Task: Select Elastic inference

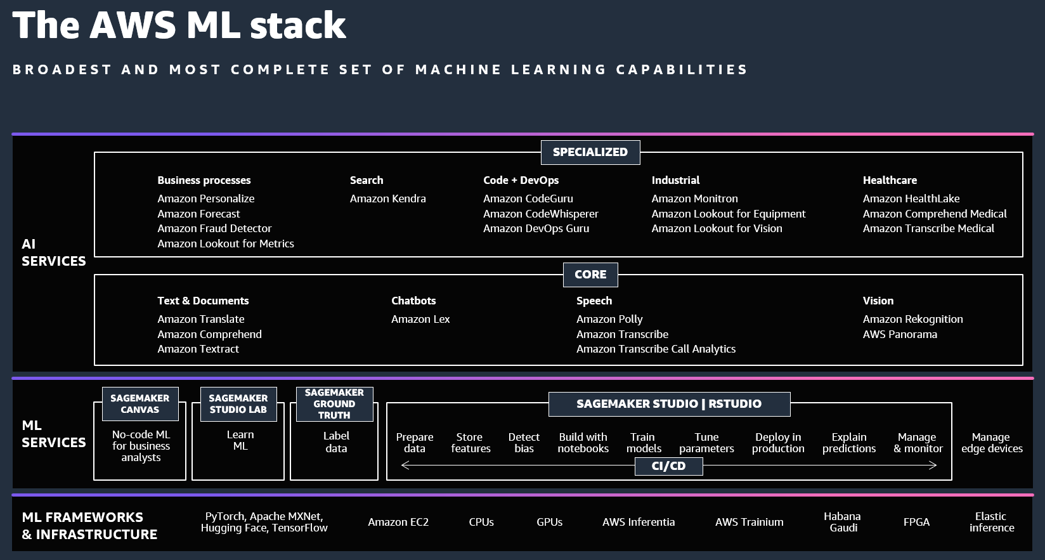Action: pyautogui.click(x=992, y=522)
